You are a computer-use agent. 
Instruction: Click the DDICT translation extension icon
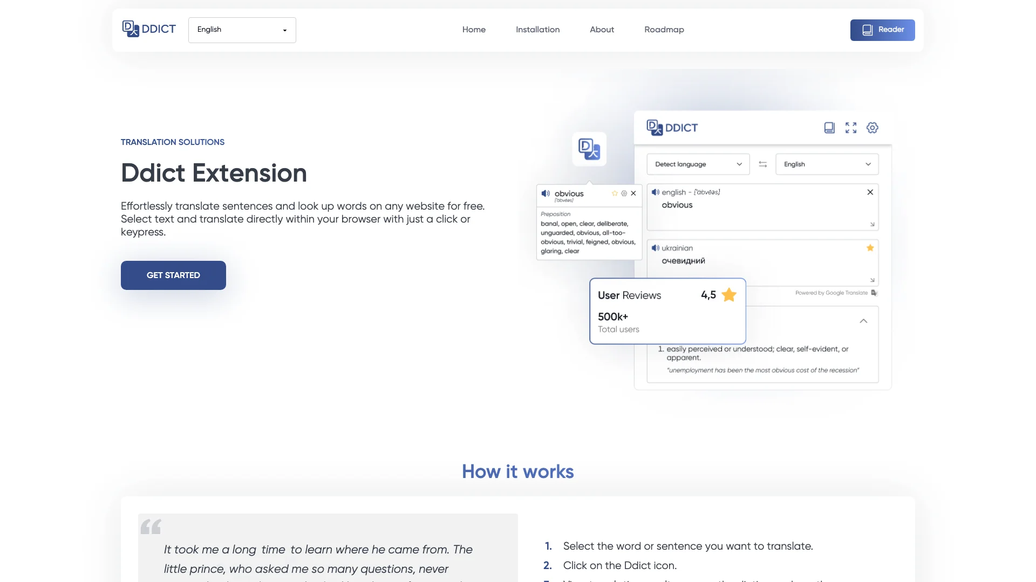[x=589, y=149]
